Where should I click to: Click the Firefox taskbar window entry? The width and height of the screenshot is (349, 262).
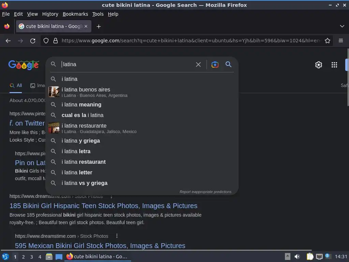point(98,257)
